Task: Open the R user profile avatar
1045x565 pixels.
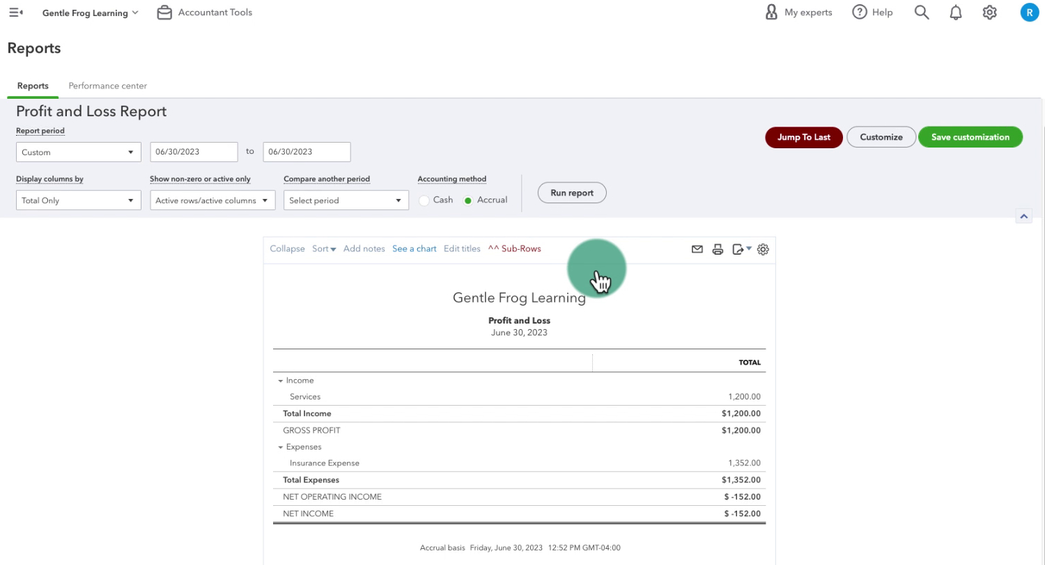Action: click(1030, 13)
